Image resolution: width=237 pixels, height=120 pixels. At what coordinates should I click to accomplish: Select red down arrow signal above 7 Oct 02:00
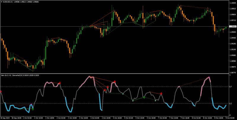tap(161, 94)
